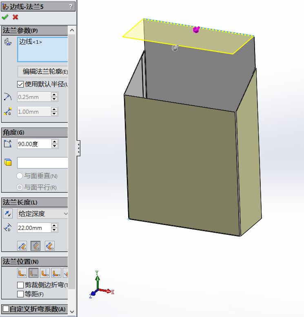Screen dimensions: 304x317
Task: Select tangent bend length icon
Action: point(50,246)
